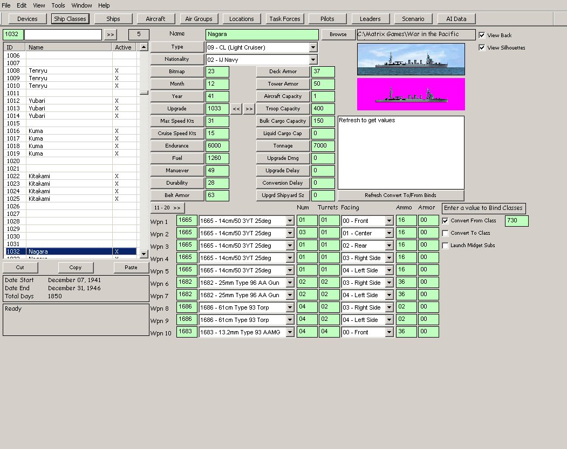Click Refresh Convert To/From Binds button
The image size is (567, 449).
coord(401,195)
